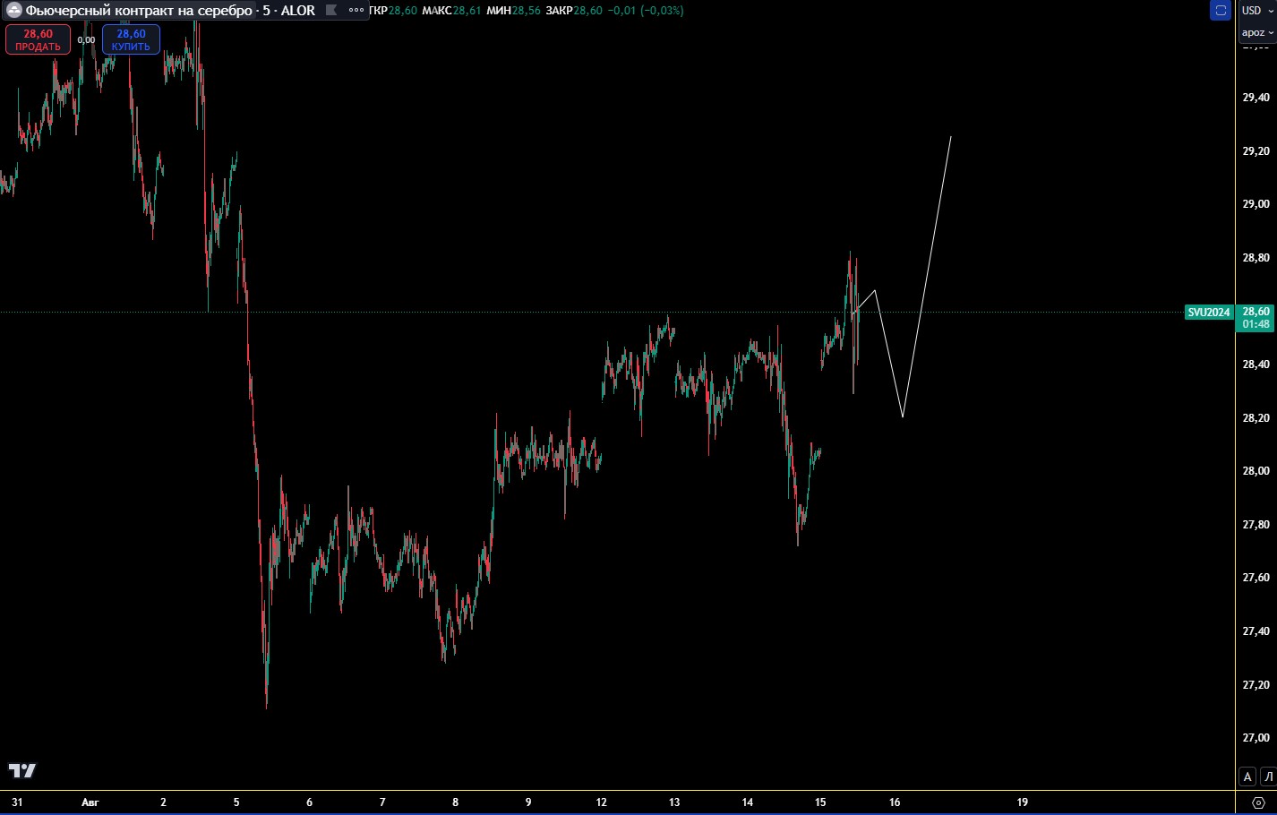Toggle auto scale with the A button
The height and width of the screenshot is (815, 1277).
pos(1247,776)
